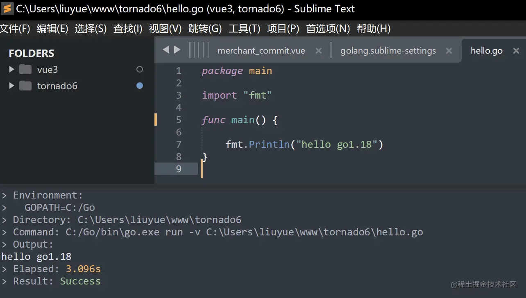Go to next tab using right arrow
Screen dimensions: 526x298
click(x=177, y=50)
